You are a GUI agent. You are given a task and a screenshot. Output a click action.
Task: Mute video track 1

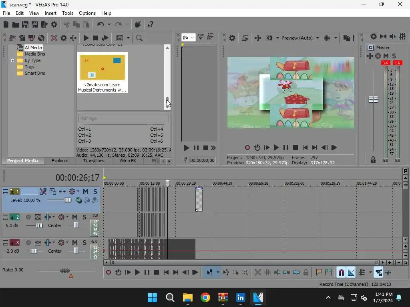pos(86,191)
